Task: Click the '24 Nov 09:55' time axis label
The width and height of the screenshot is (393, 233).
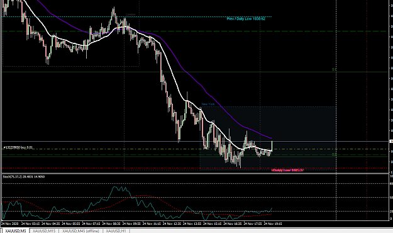Action: click(131, 224)
